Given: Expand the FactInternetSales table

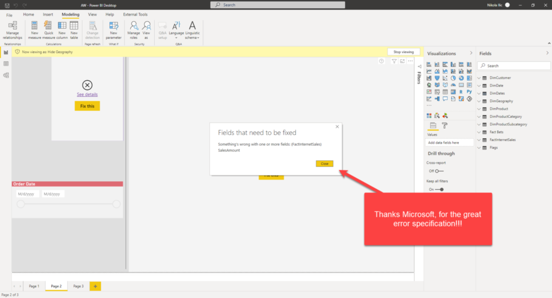Looking at the screenshot, I should (x=479, y=140).
